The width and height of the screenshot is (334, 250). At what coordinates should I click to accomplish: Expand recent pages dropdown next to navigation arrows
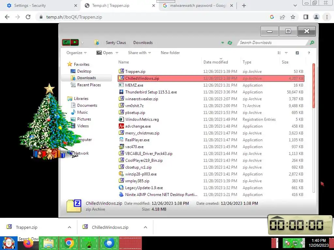coord(82,43)
